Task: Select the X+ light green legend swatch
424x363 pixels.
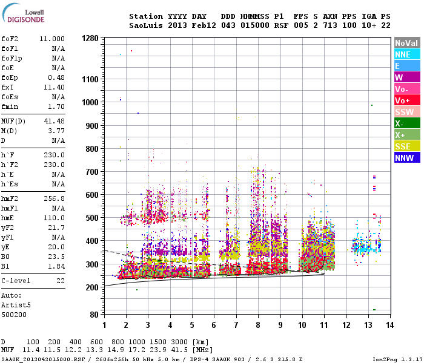Action: pyautogui.click(x=407, y=135)
